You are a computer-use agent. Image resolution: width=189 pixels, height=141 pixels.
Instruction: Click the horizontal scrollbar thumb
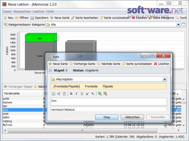coord(82,131)
